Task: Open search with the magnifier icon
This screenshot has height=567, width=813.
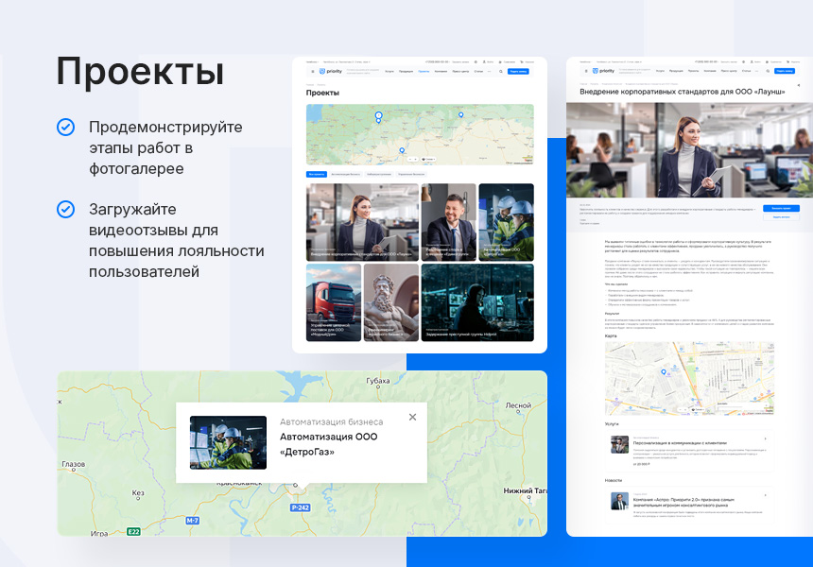Action: pos(501,71)
